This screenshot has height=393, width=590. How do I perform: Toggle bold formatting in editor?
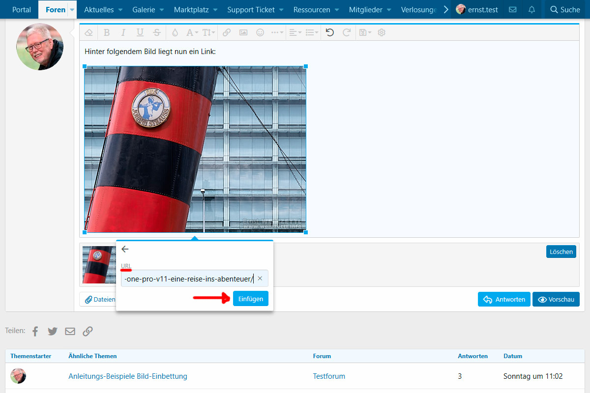pos(107,32)
